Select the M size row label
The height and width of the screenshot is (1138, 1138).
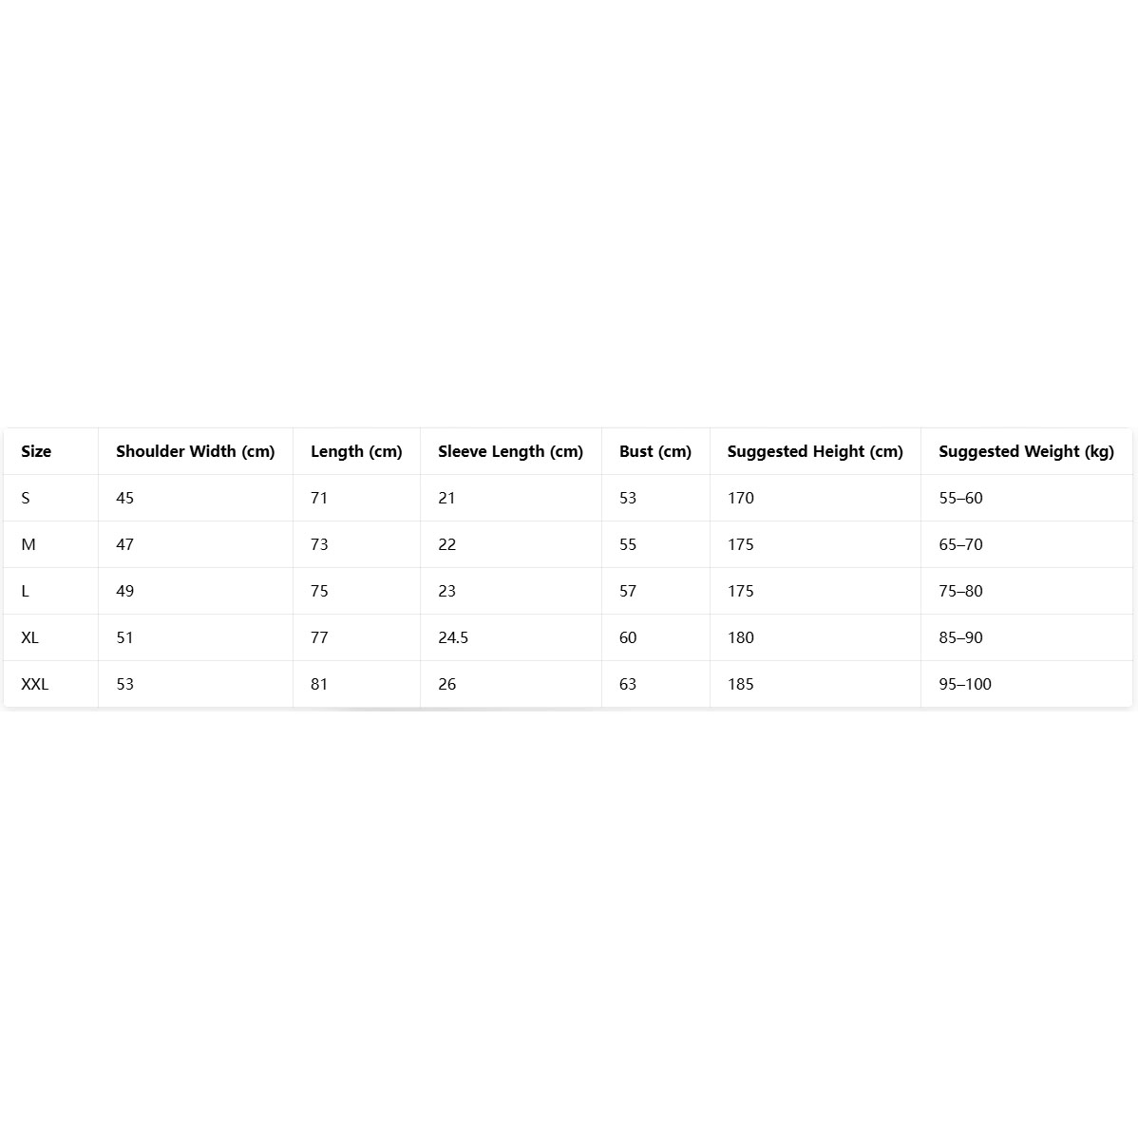point(28,544)
